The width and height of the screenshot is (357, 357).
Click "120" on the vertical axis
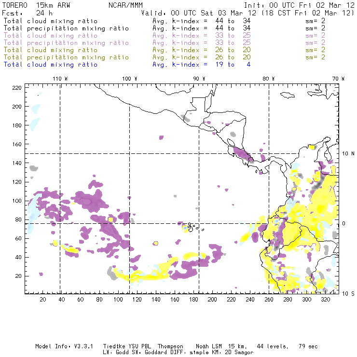(17, 182)
